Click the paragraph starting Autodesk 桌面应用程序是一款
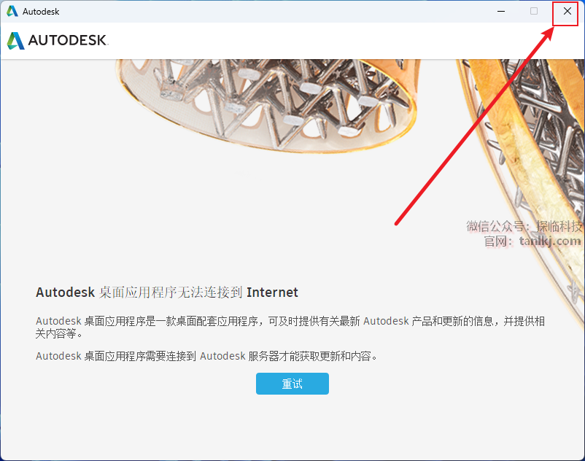 pyautogui.click(x=290, y=327)
